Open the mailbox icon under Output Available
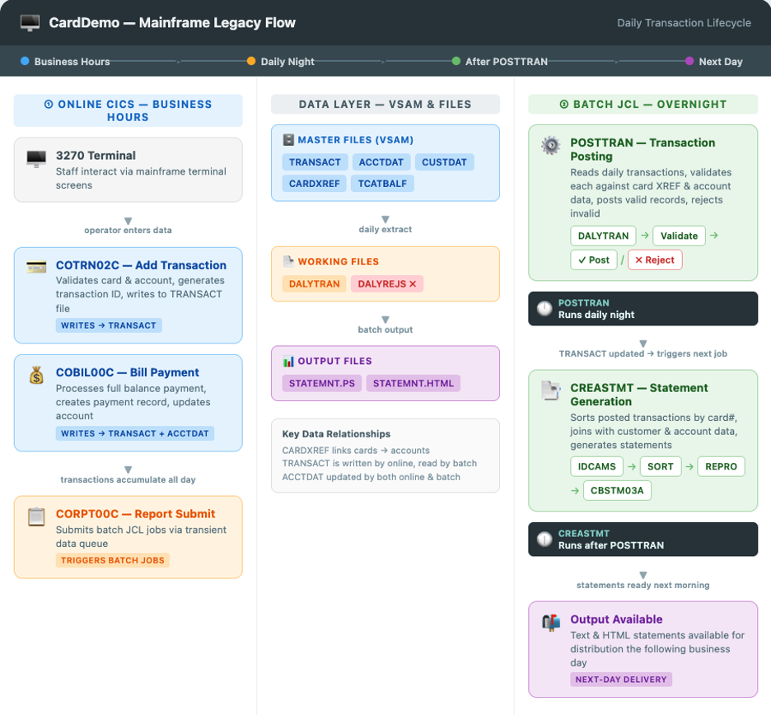 coord(549,623)
